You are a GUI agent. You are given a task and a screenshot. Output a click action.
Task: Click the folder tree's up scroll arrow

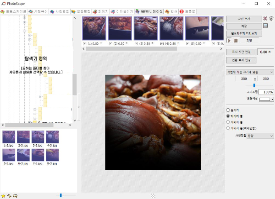tap(75, 18)
